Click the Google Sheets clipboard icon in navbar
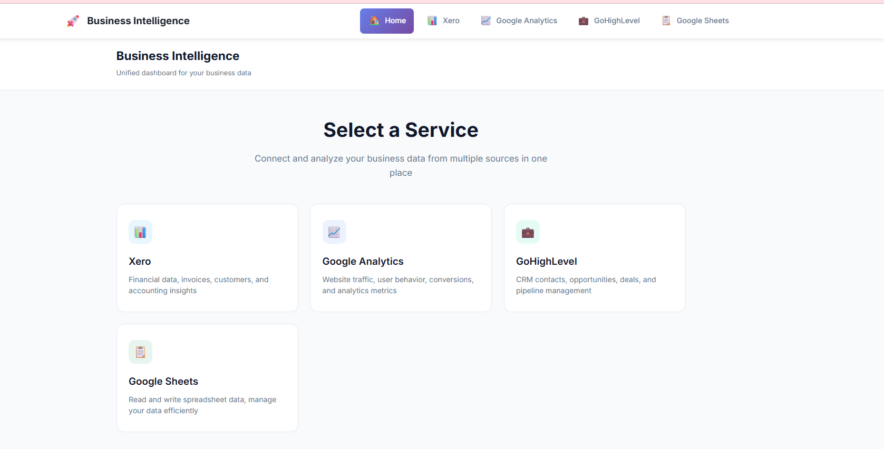 pyautogui.click(x=666, y=21)
